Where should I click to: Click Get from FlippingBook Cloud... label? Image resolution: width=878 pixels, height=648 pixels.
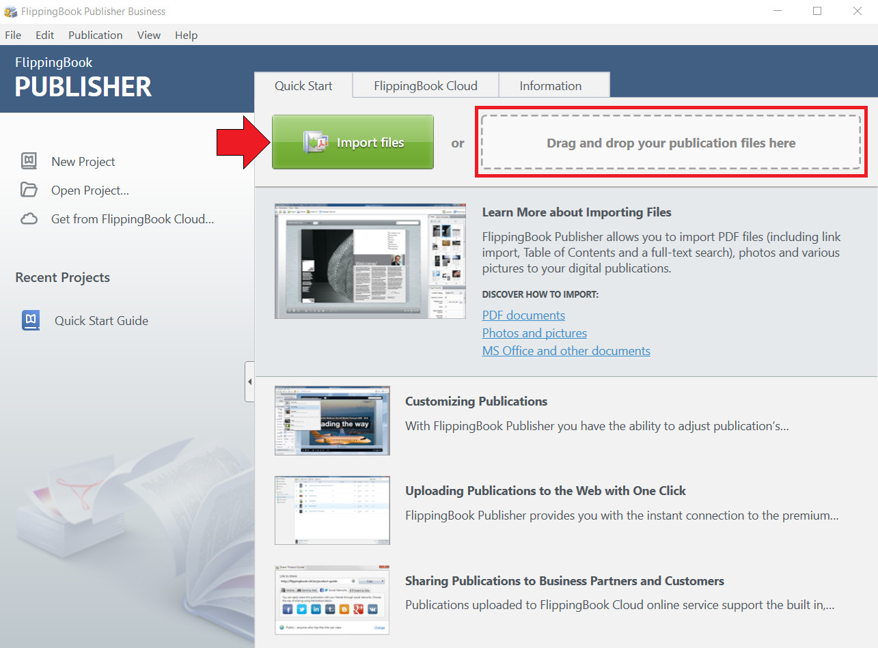133,219
